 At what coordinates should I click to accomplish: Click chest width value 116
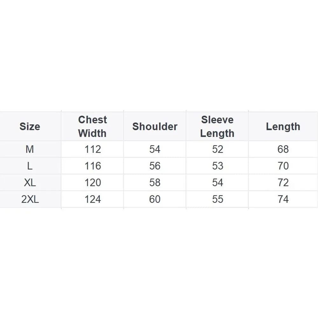tap(93, 166)
